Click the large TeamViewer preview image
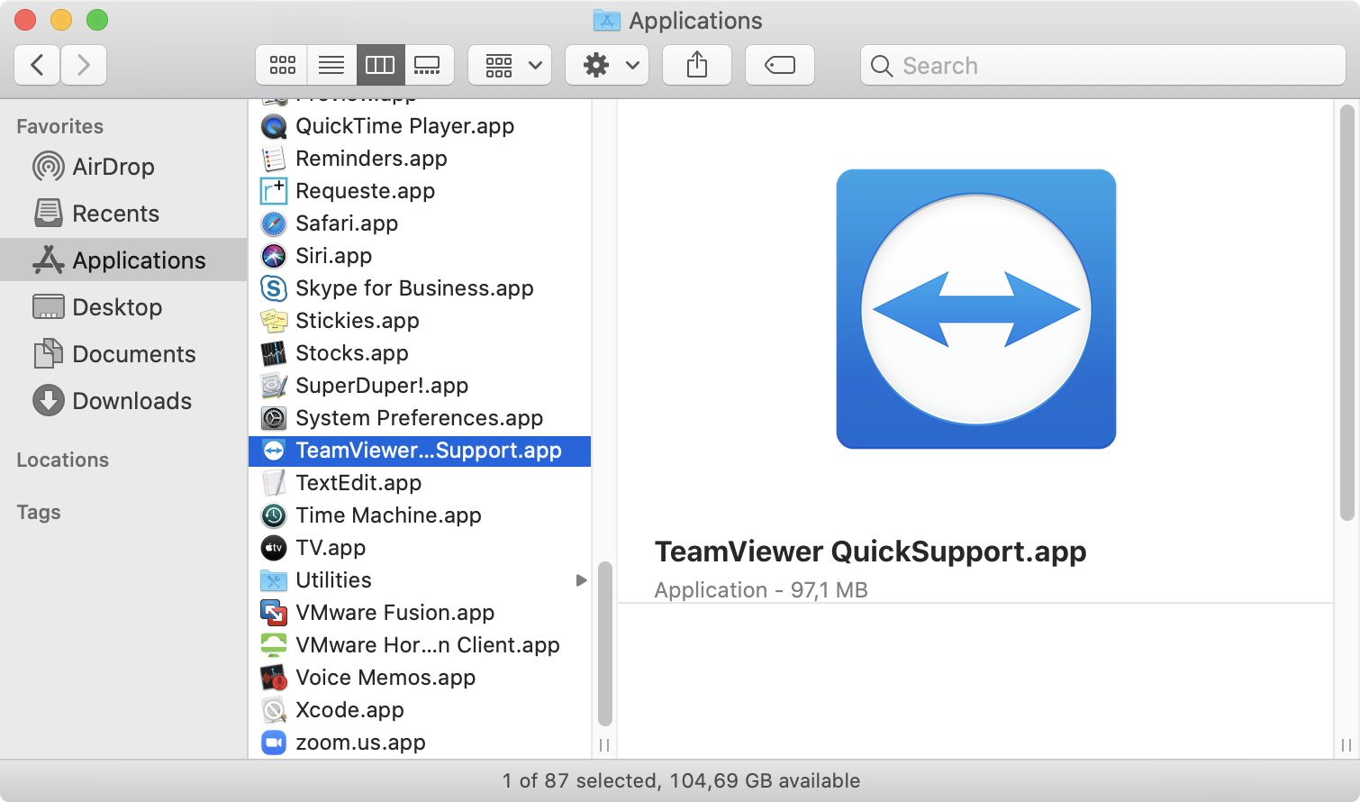The image size is (1360, 802). [976, 309]
